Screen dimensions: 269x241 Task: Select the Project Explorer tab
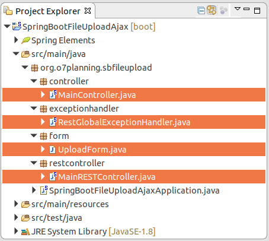[48, 11]
